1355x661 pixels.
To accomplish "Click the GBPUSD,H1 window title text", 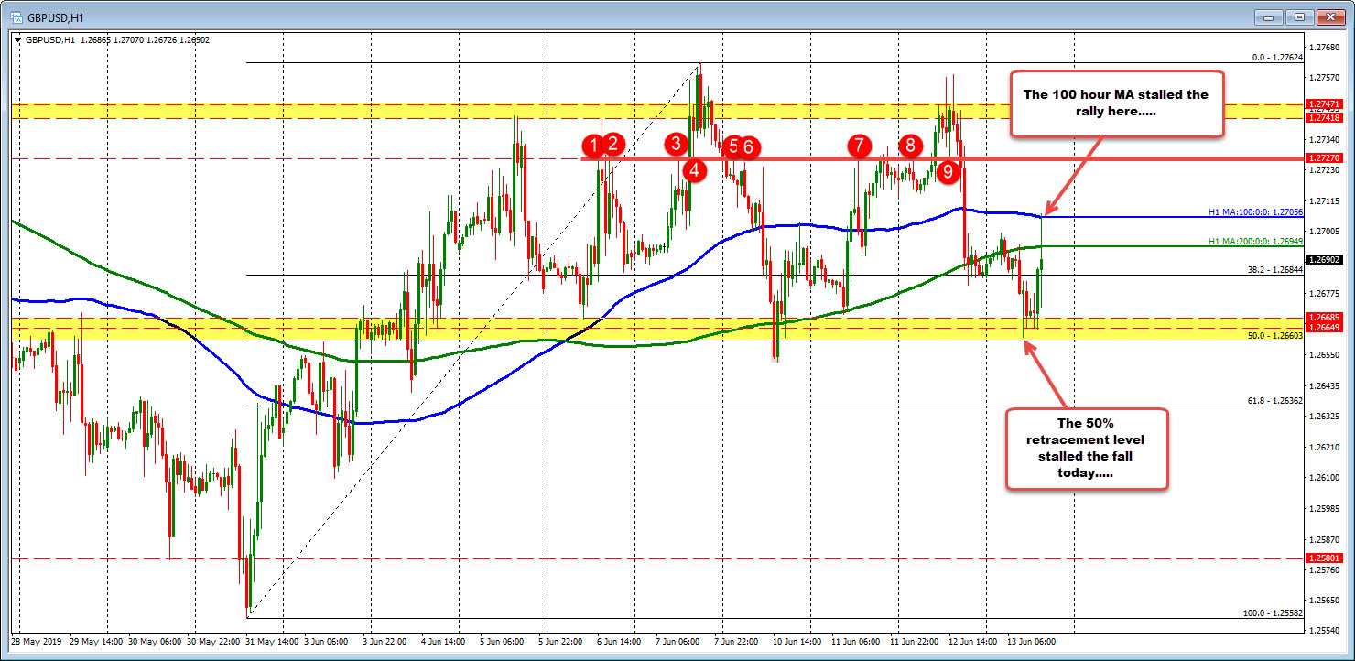I will tap(55, 16).
